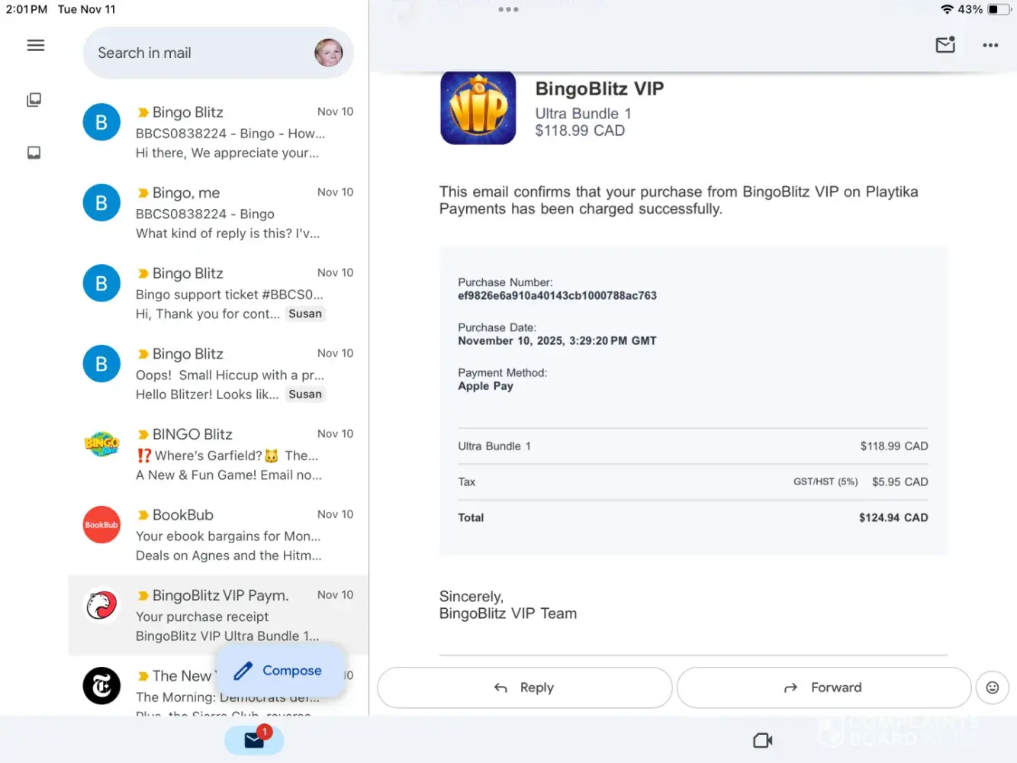Screen dimensions: 1017x763
Task: Add an emoji reaction to the email
Action: (x=992, y=687)
